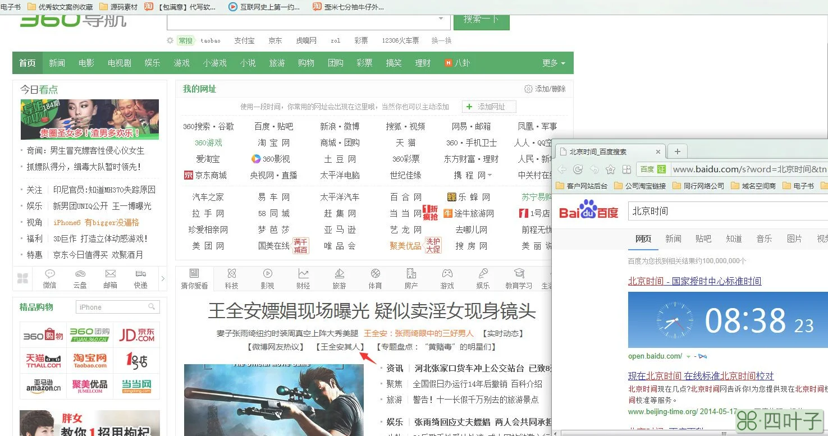Image resolution: width=828 pixels, height=436 pixels.
Task: Open the 域名空间商 bookmark folder
Action: [754, 186]
